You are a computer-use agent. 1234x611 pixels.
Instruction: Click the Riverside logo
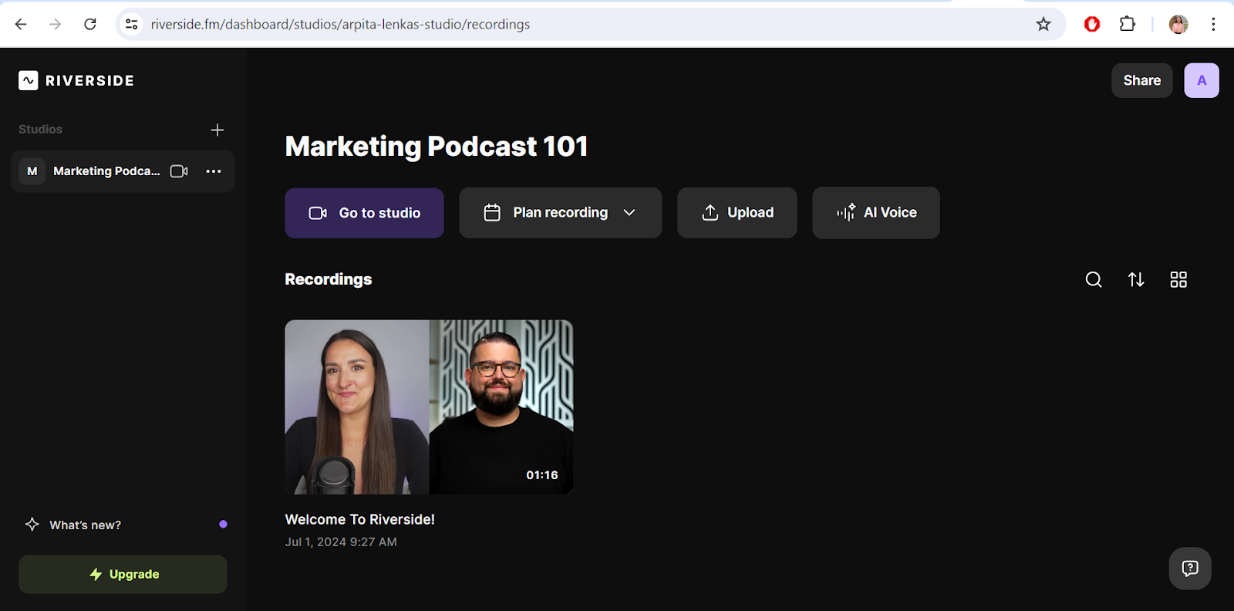pos(76,80)
